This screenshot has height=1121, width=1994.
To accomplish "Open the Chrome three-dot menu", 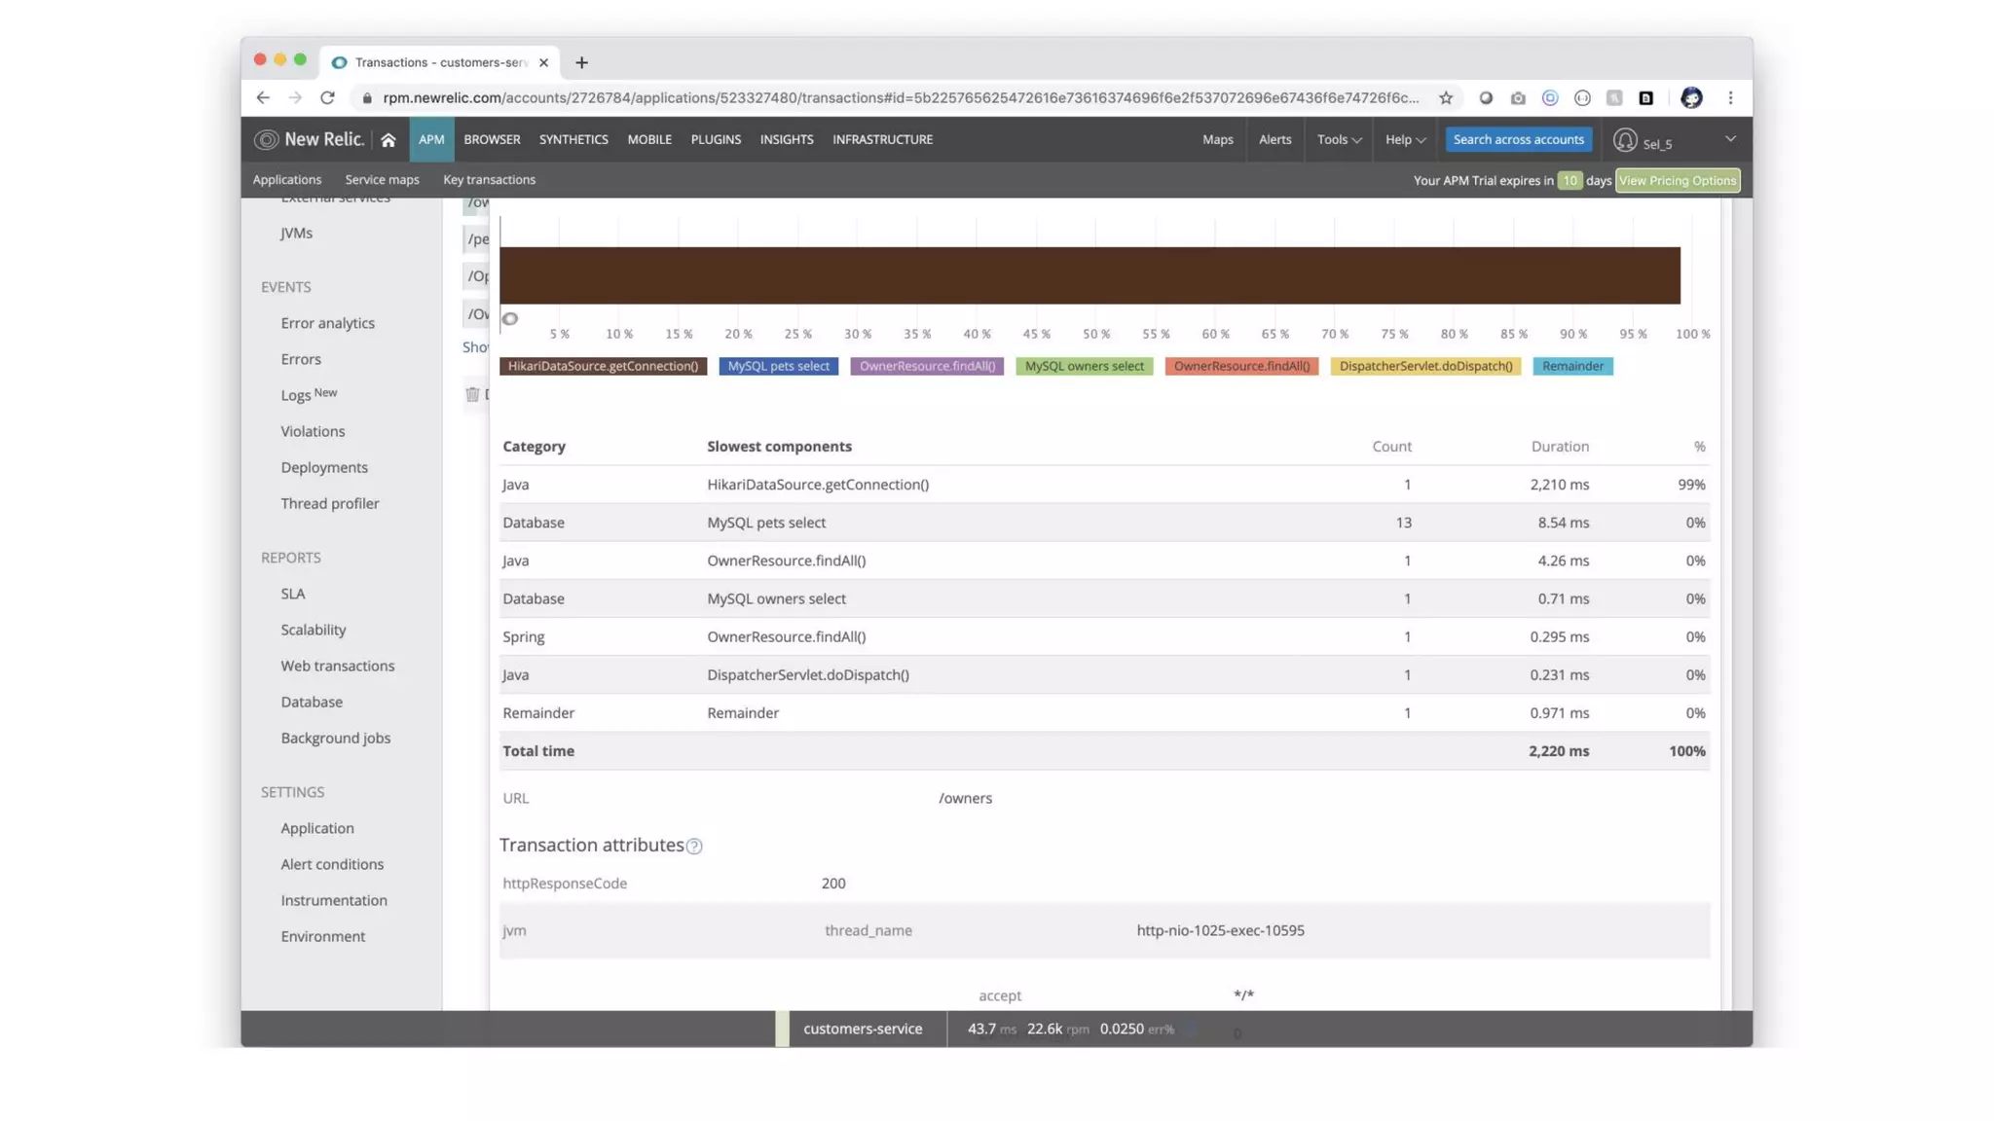I will point(1730,98).
